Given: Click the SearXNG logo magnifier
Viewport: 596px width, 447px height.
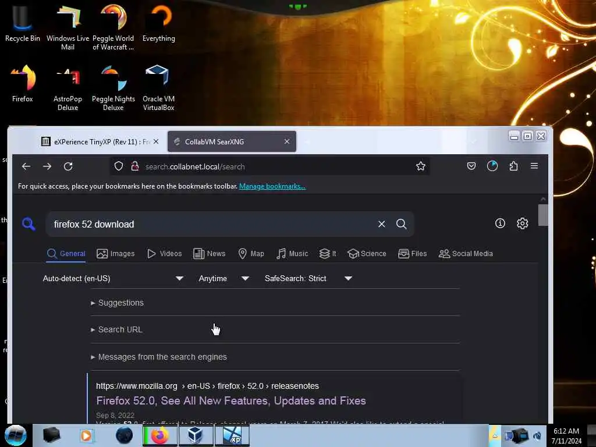Looking at the screenshot, I should 29,224.
